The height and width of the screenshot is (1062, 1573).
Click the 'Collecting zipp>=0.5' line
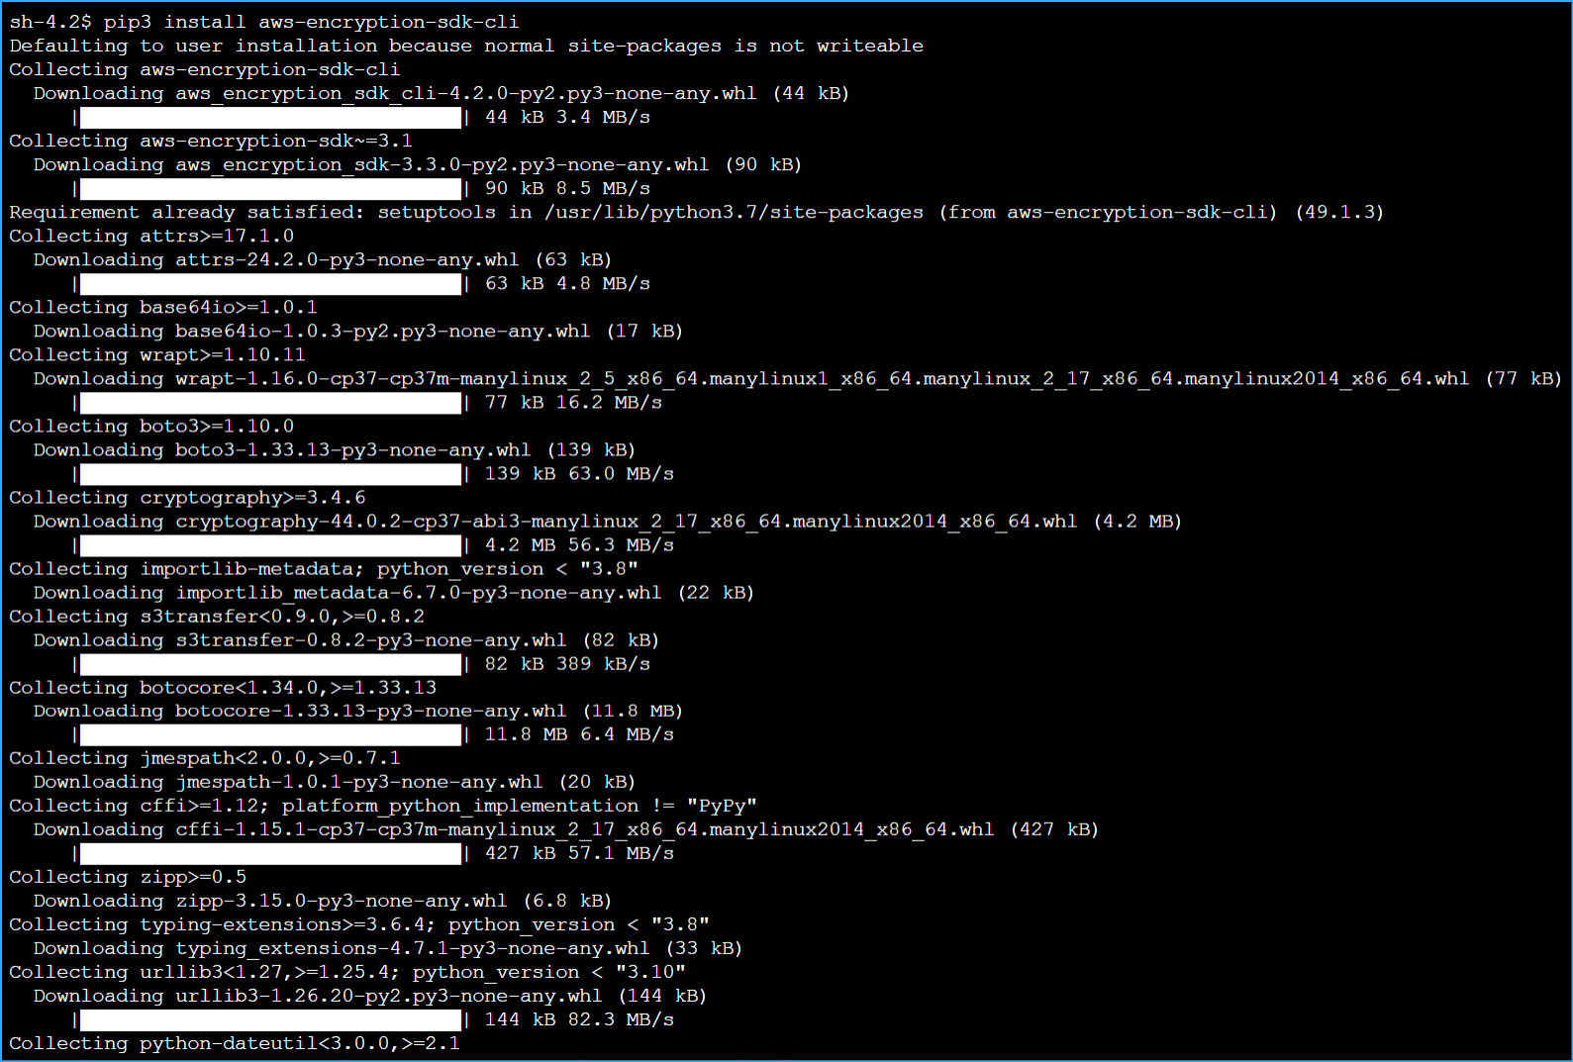point(128,877)
